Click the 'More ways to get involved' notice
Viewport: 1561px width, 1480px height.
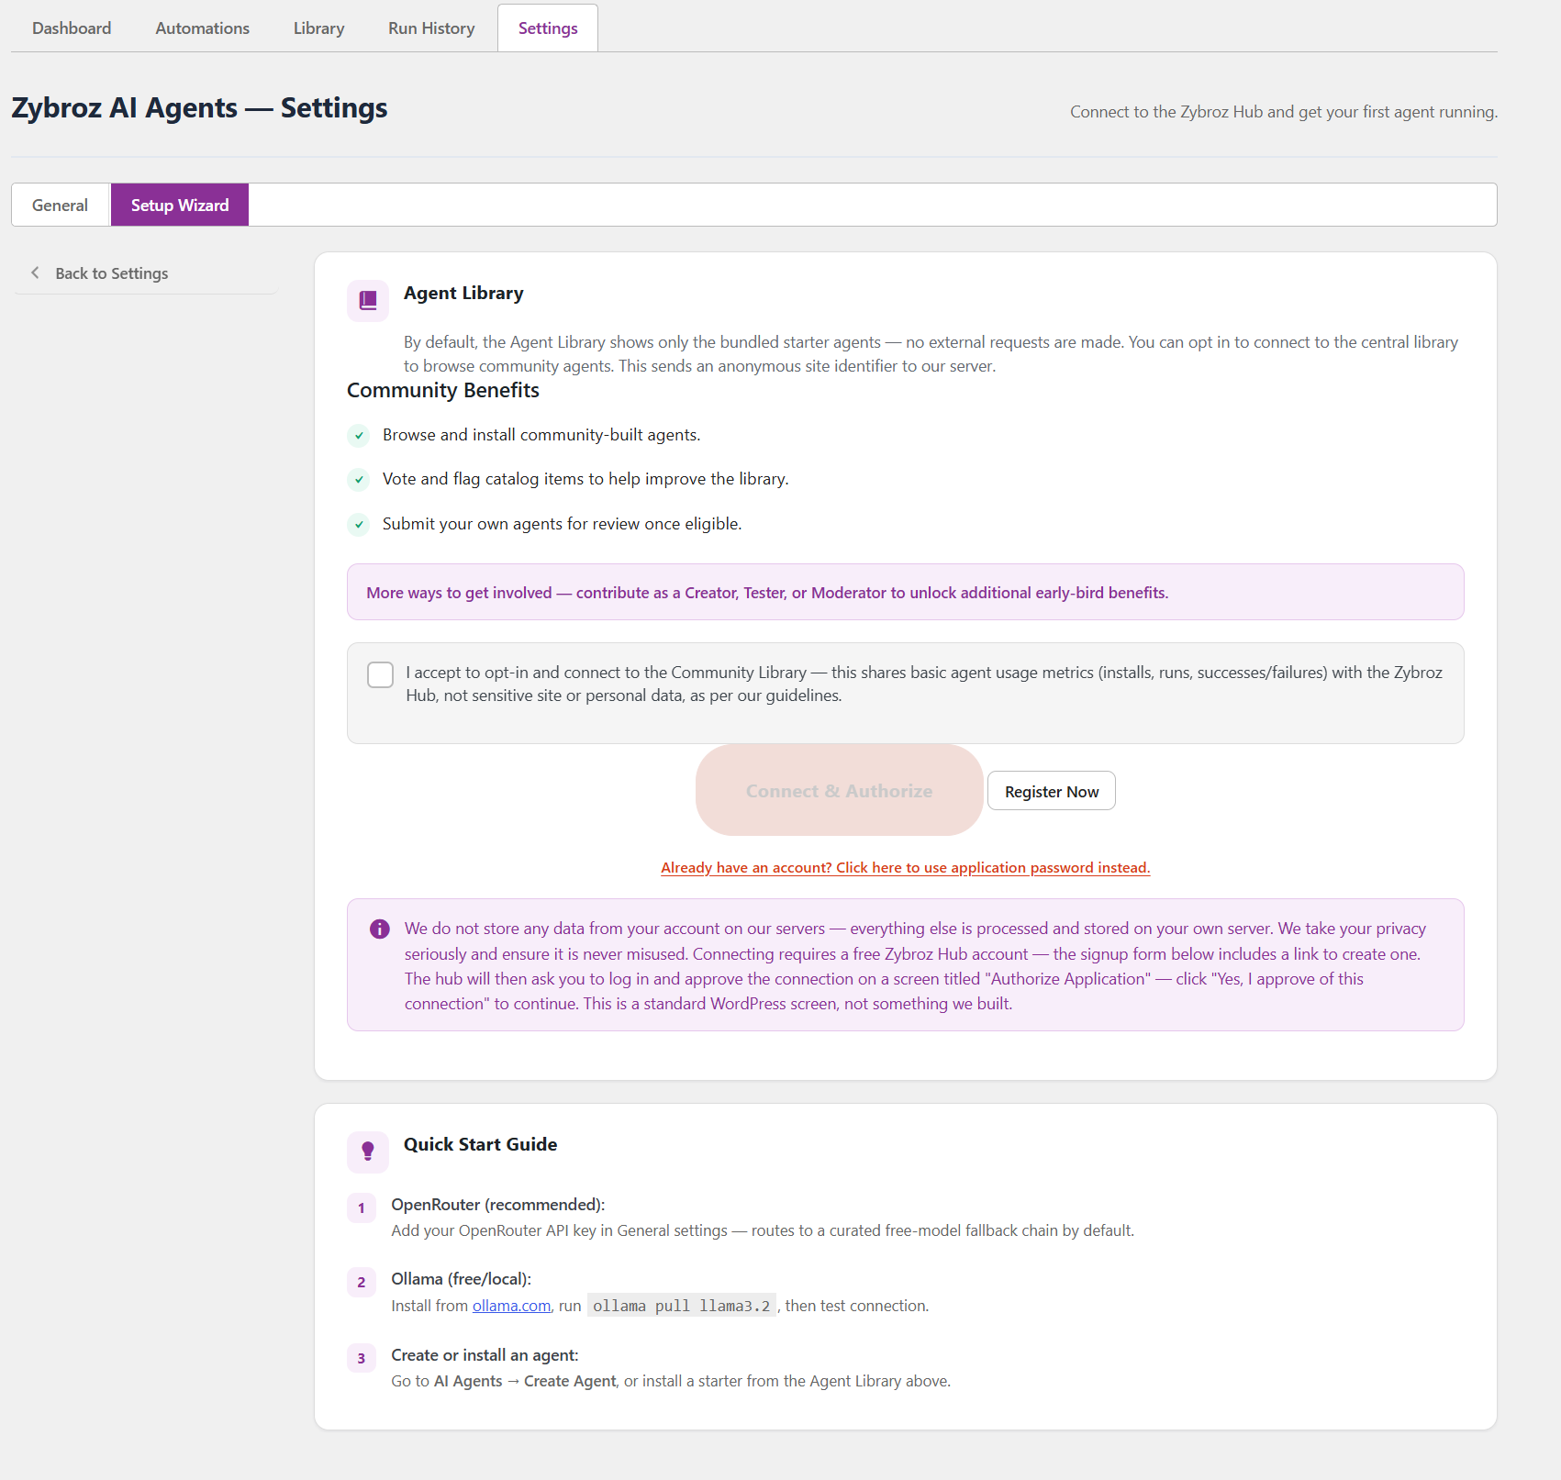906,592
